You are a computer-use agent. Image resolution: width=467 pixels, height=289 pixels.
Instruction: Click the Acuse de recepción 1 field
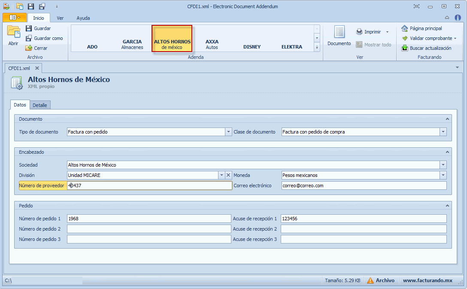pyautogui.click(x=364, y=219)
